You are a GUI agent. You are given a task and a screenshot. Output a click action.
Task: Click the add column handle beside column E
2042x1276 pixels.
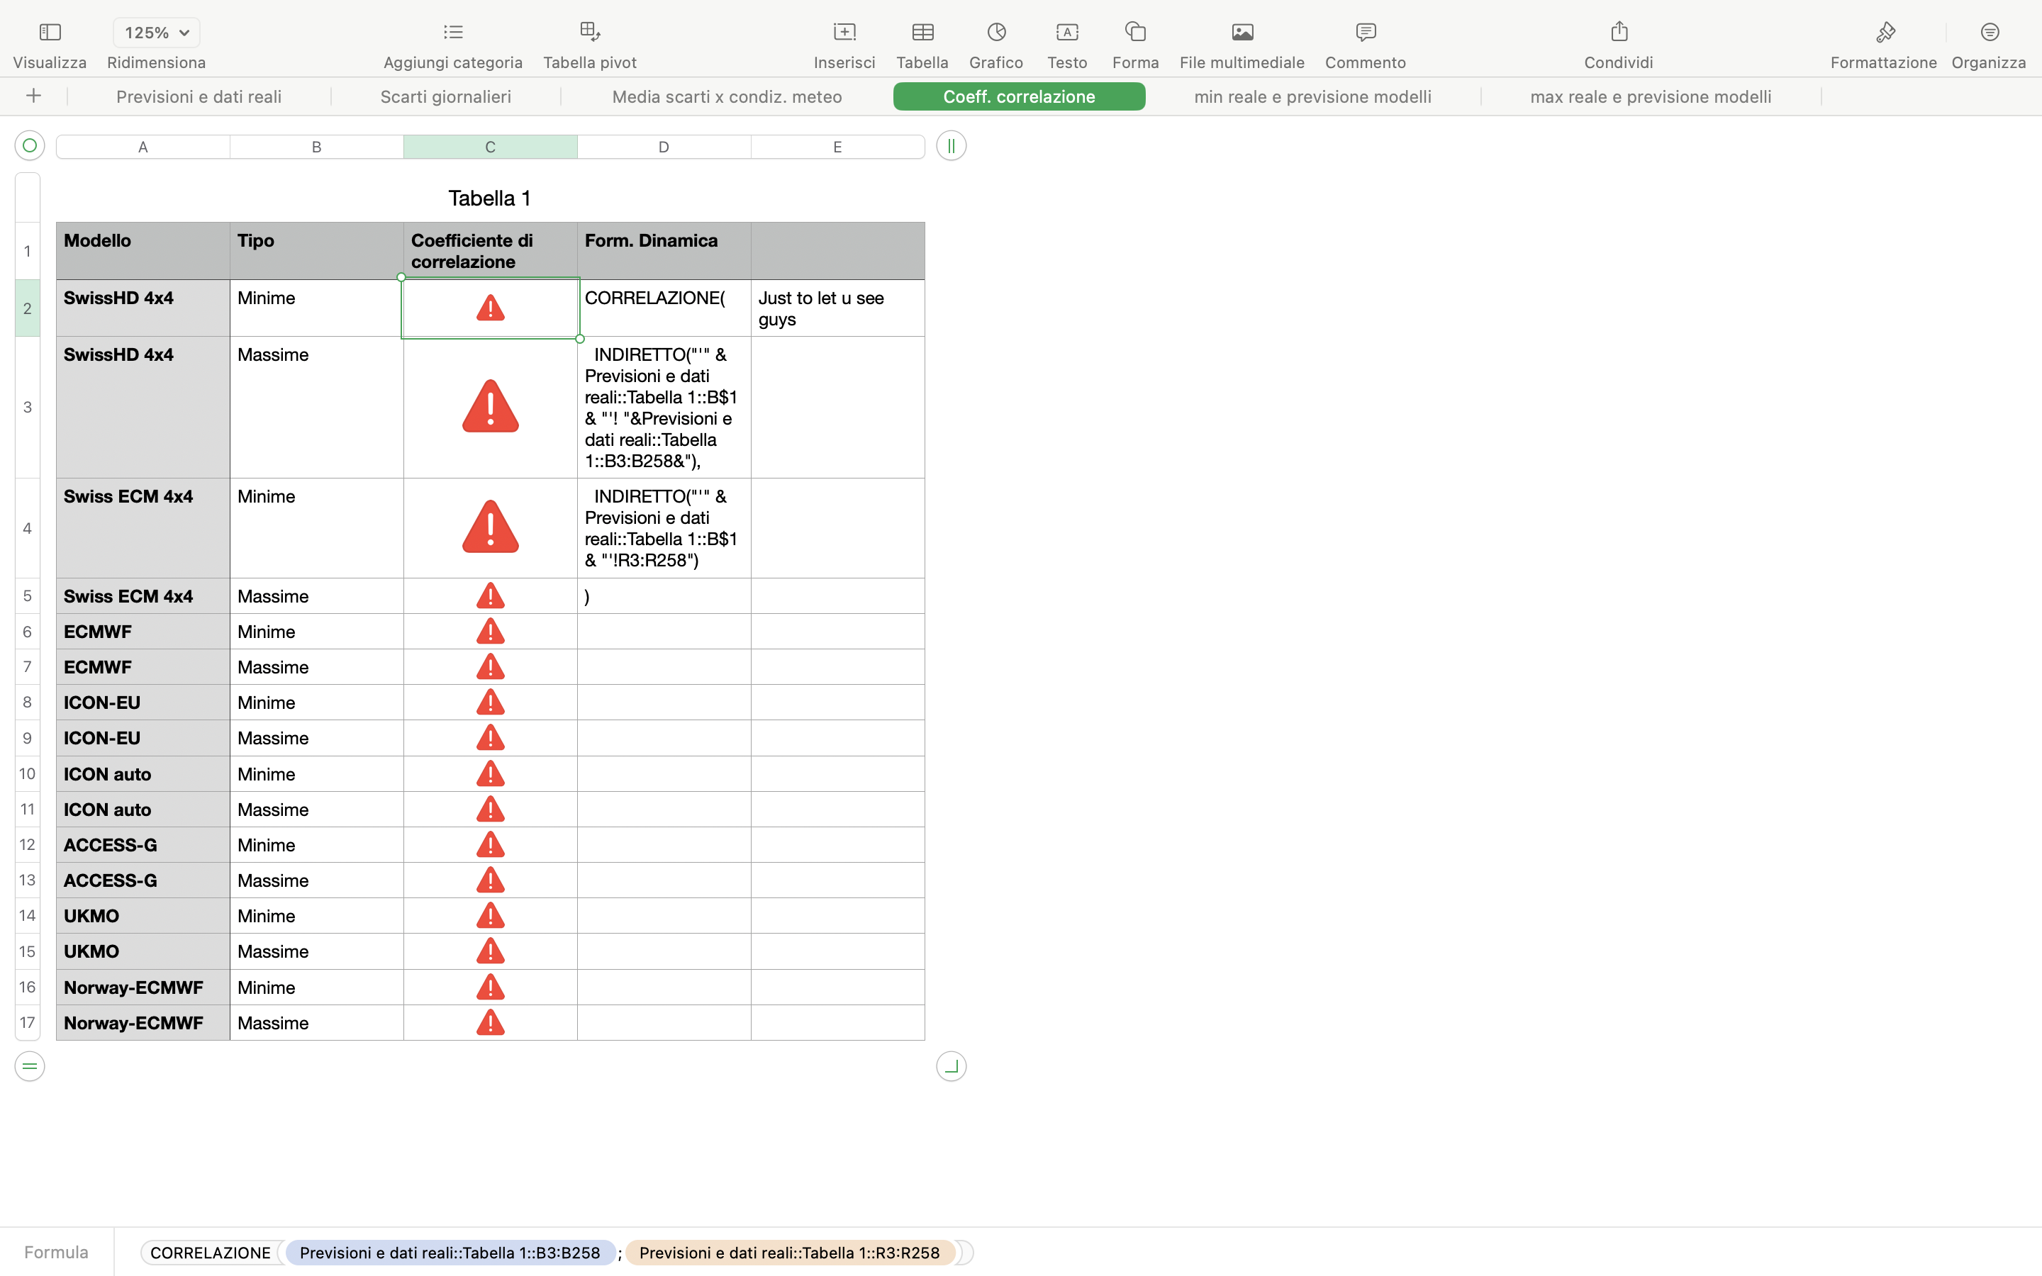pyautogui.click(x=951, y=146)
